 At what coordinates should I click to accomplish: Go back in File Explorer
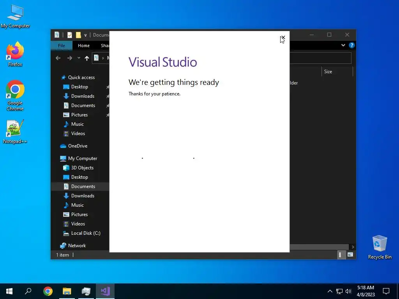[x=58, y=58]
